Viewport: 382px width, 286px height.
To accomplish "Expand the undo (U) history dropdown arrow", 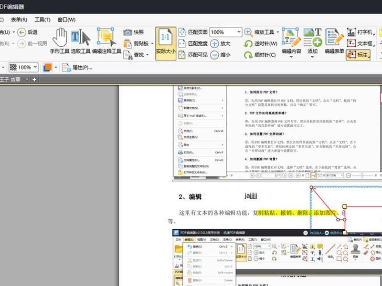I will [14, 32].
